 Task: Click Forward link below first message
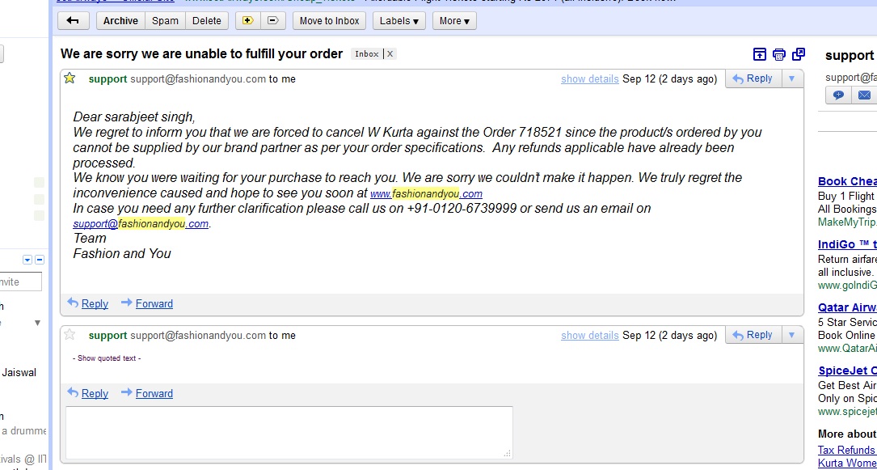tap(154, 304)
